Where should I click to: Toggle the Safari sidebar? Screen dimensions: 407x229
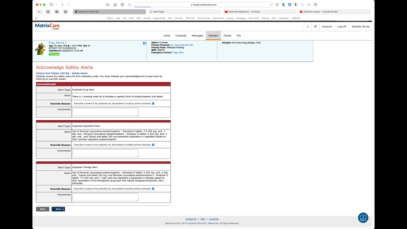click(52, 5)
